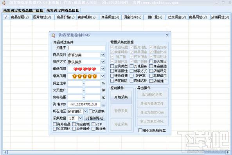Tick the 如实描述 checkbox

[x=55, y=129]
